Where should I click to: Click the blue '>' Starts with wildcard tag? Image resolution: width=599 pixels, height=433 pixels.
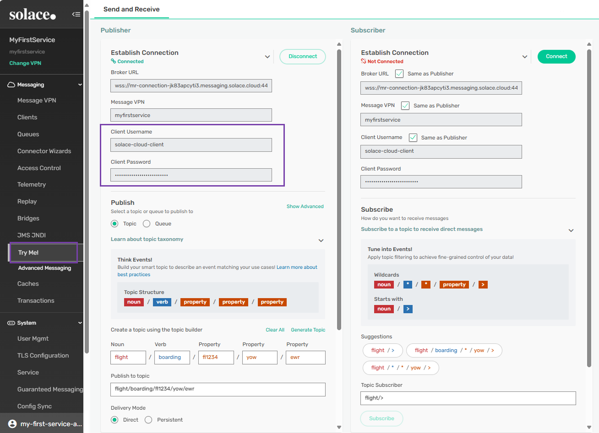pos(408,309)
